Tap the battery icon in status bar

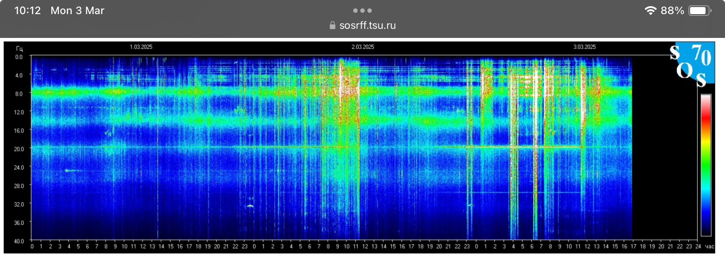(699, 11)
